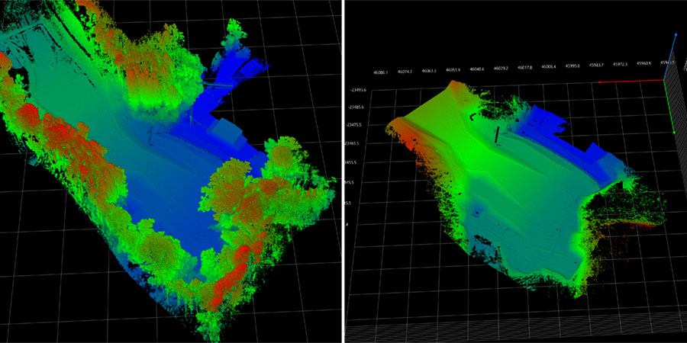The width and height of the screenshot is (687, 343).
Task: Click the 45983.7 axis tick label
Action: 596,65
